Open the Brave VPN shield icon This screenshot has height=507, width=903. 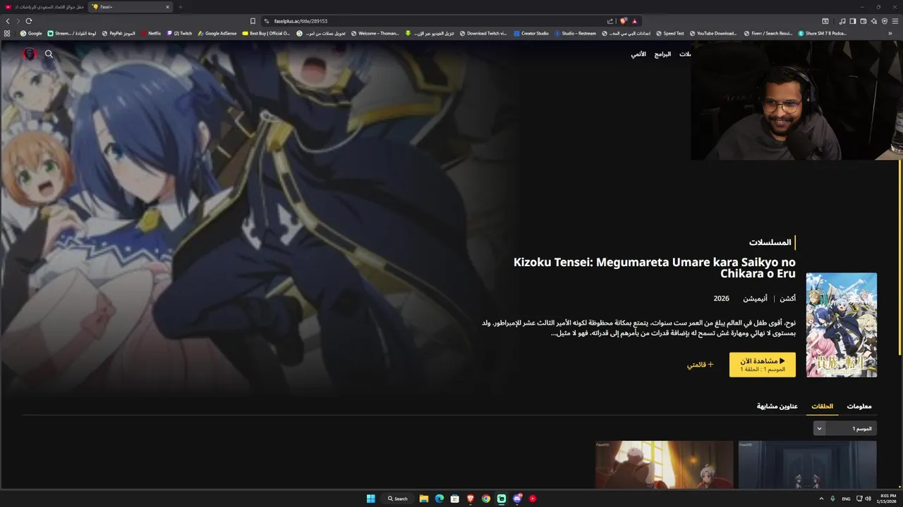pyautogui.click(x=885, y=21)
